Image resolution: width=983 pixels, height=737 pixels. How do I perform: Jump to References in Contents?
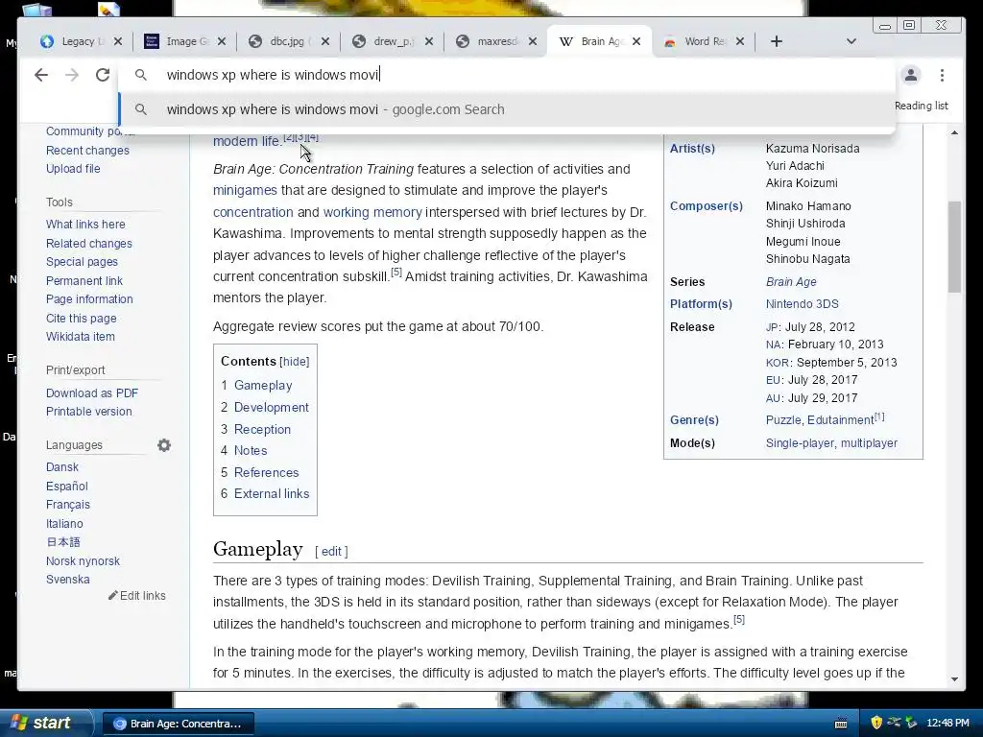pos(266,472)
